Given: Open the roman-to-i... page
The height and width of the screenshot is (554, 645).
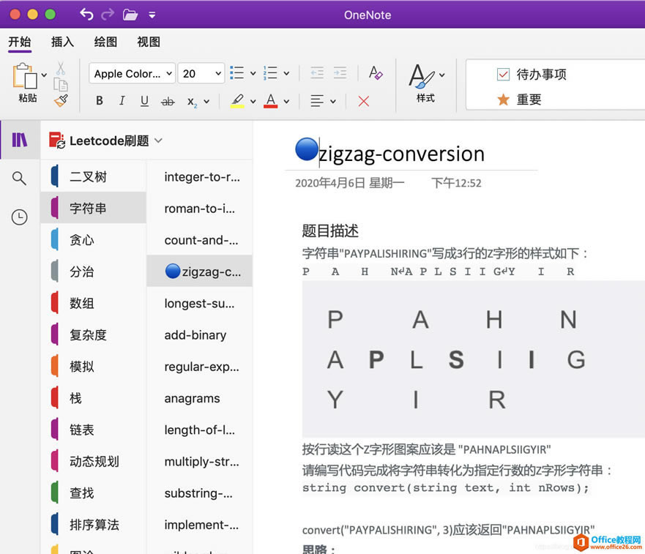Looking at the screenshot, I should [200, 209].
